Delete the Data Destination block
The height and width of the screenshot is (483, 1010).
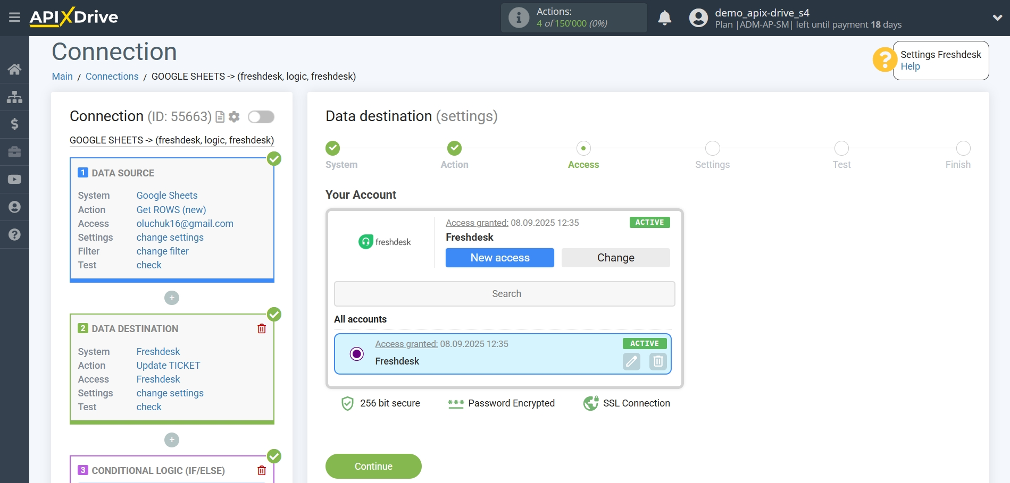[262, 328]
